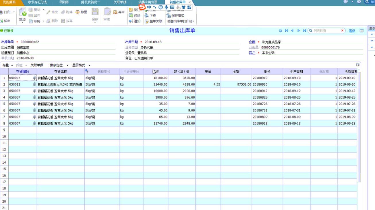
Task: Click in the 列表联查 search box
Action: click(x=326, y=31)
